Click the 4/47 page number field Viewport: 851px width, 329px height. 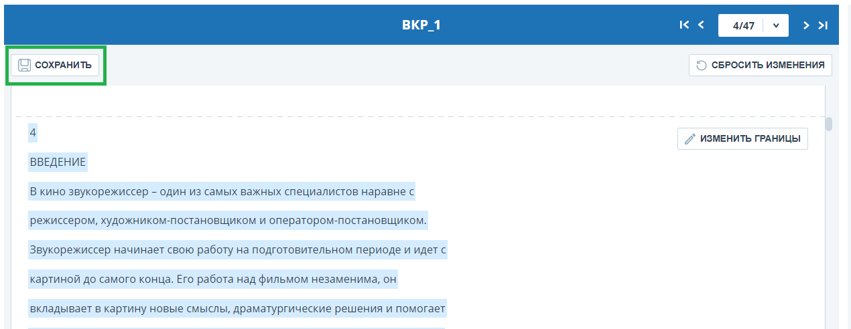[x=743, y=25]
